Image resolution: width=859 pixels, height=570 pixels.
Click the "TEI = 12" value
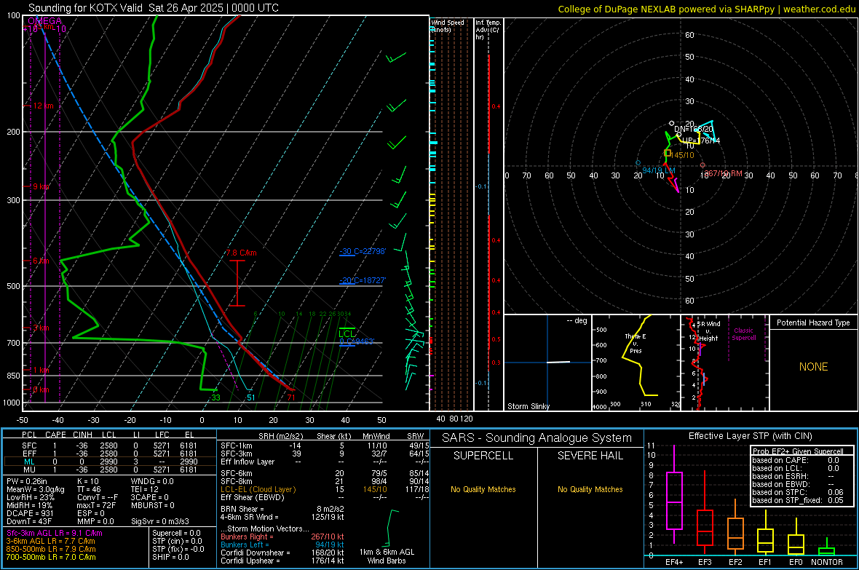click(x=145, y=489)
